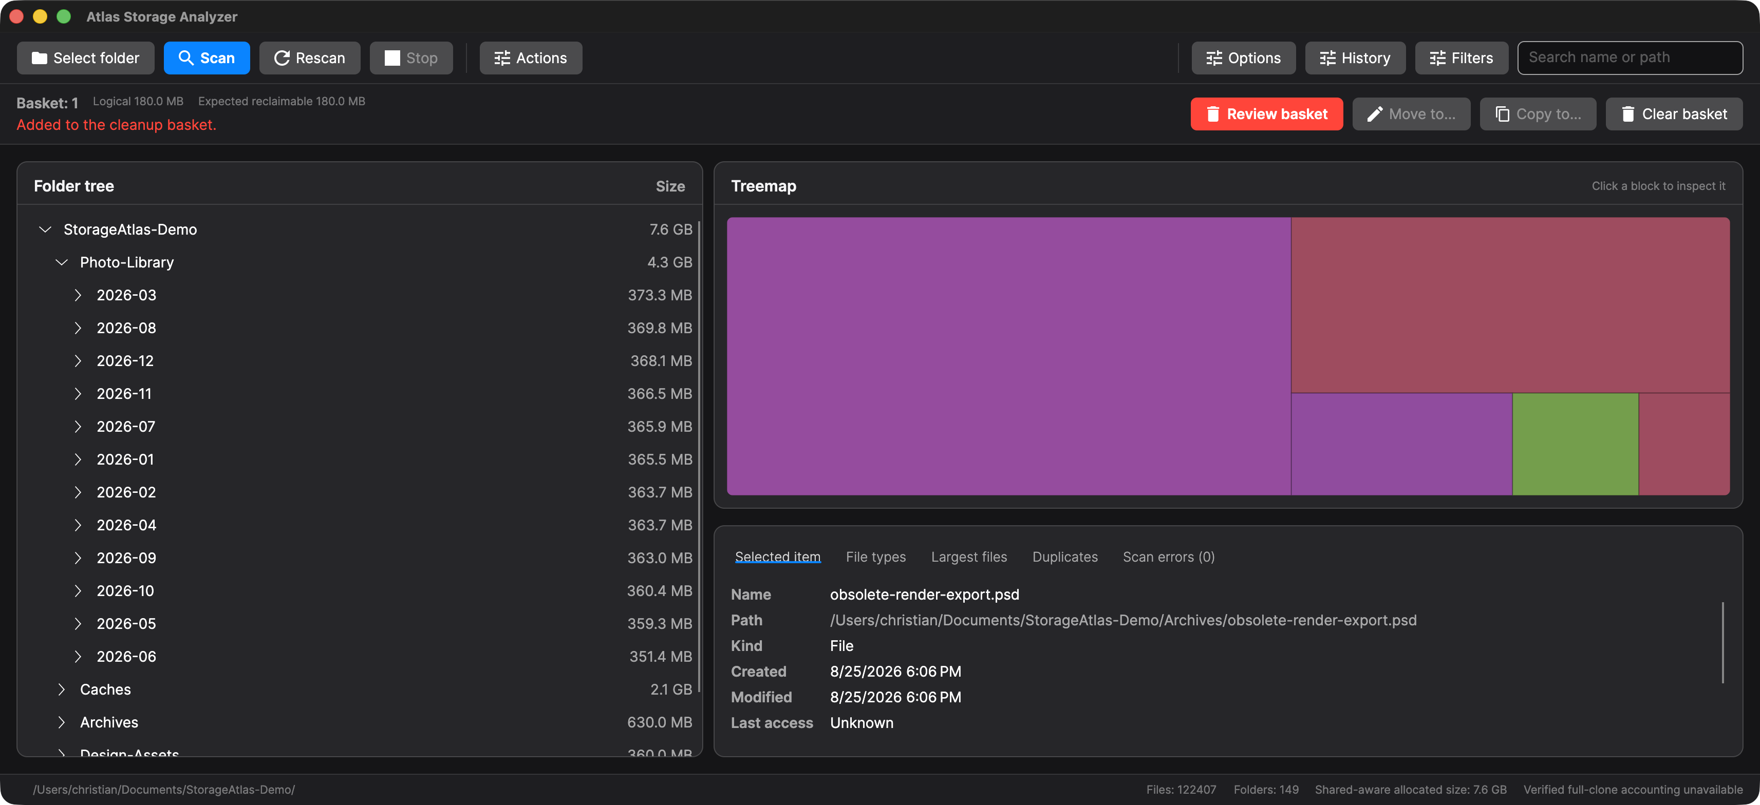This screenshot has width=1760, height=805.
Task: Click the 'Folders: 149' status entry
Action: [1265, 789]
